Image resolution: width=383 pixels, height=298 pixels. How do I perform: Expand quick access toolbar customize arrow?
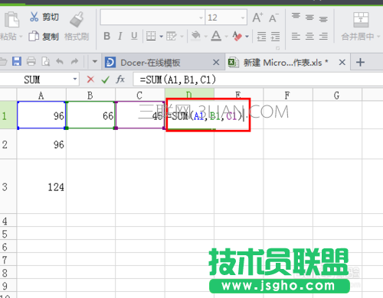pyautogui.click(x=95, y=61)
